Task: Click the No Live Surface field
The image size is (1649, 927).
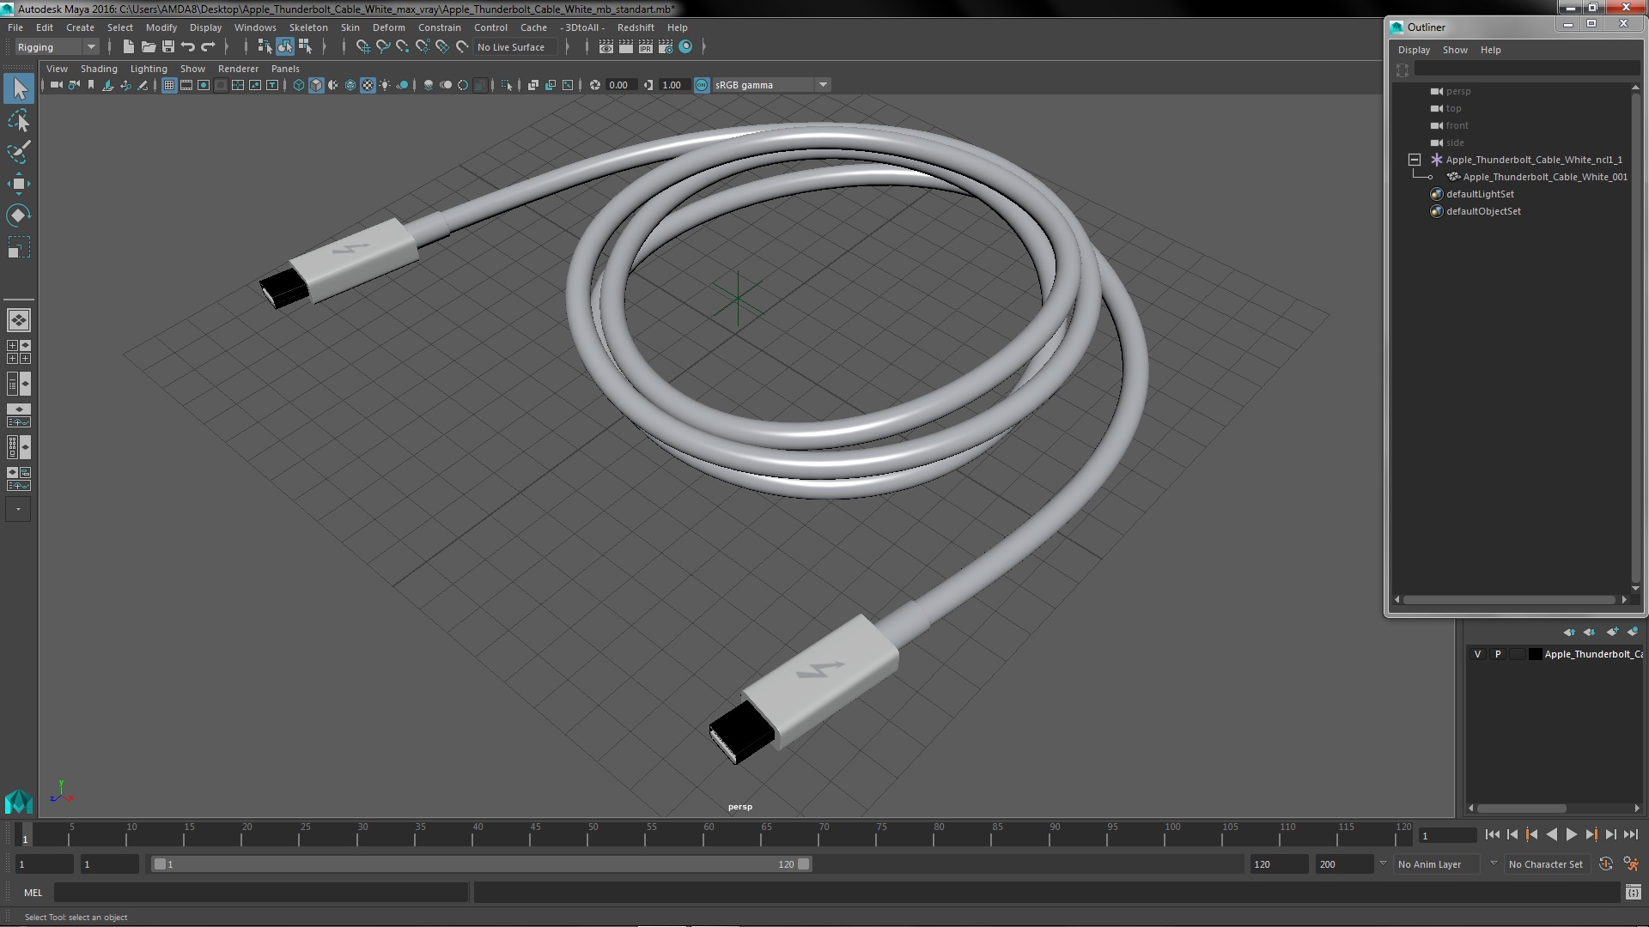Action: point(517,47)
